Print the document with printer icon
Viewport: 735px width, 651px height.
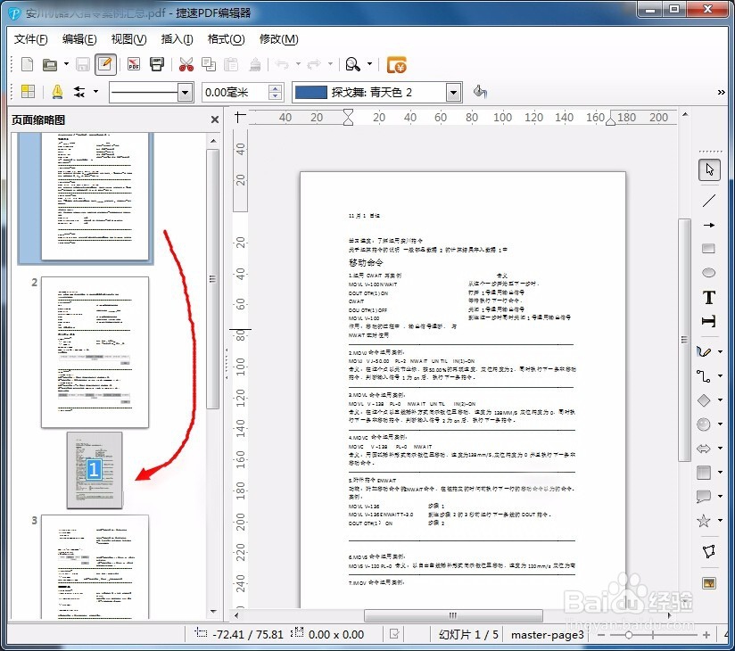[x=157, y=64]
